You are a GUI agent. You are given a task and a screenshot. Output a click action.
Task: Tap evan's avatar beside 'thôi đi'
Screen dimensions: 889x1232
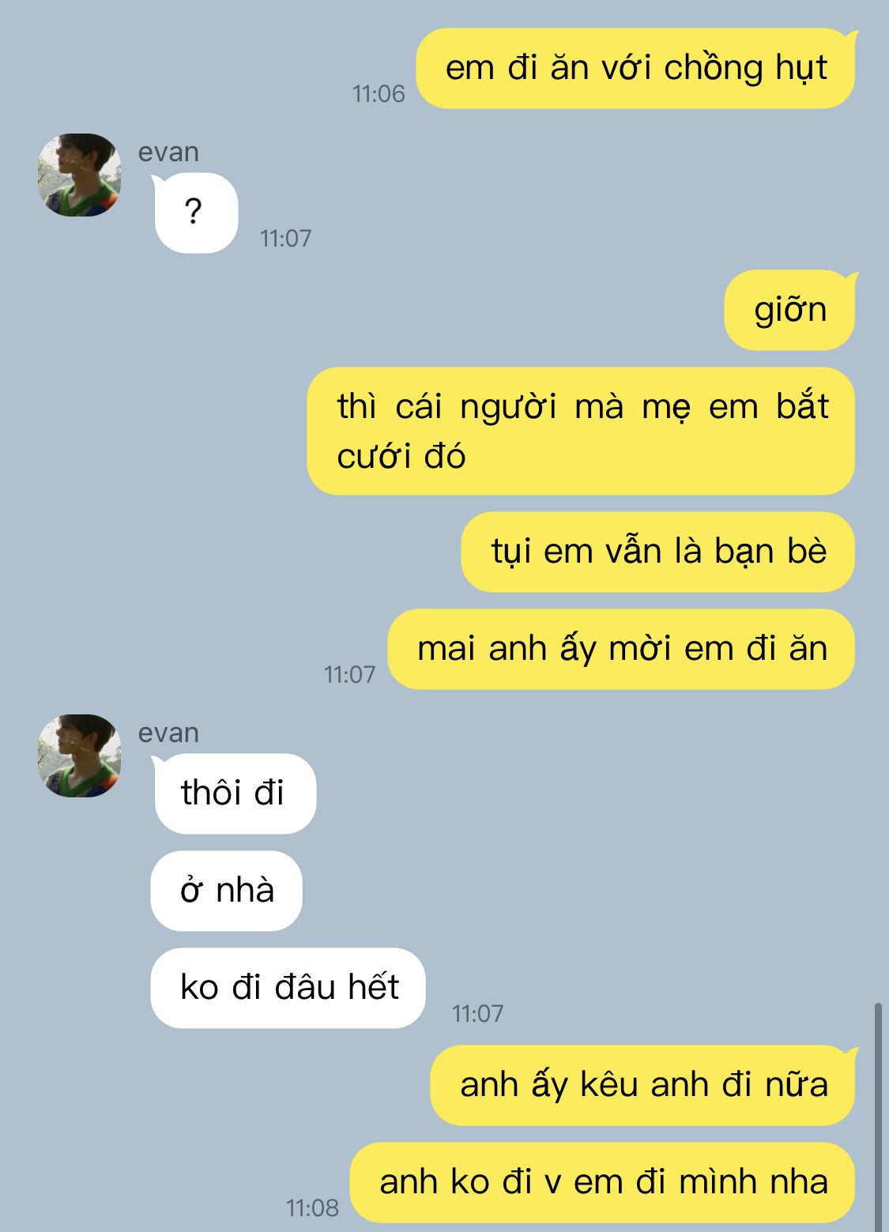(79, 755)
